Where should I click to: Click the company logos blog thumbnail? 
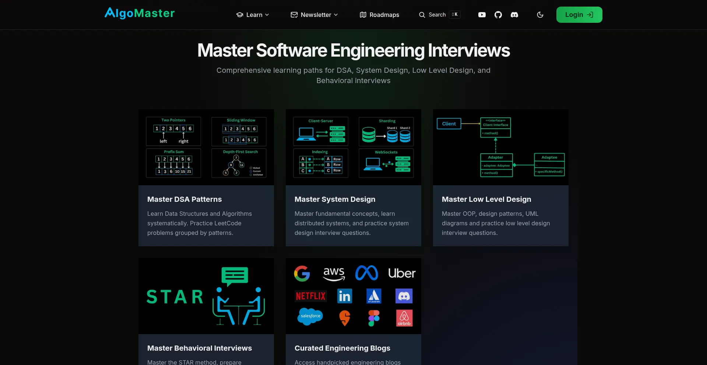tap(353, 296)
